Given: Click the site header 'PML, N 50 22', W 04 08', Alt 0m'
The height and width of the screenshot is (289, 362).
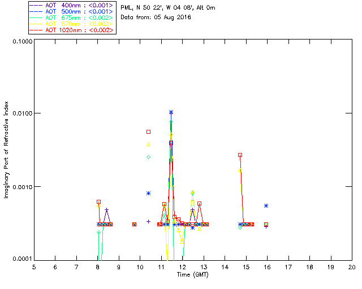Looking at the screenshot, I should point(168,7).
